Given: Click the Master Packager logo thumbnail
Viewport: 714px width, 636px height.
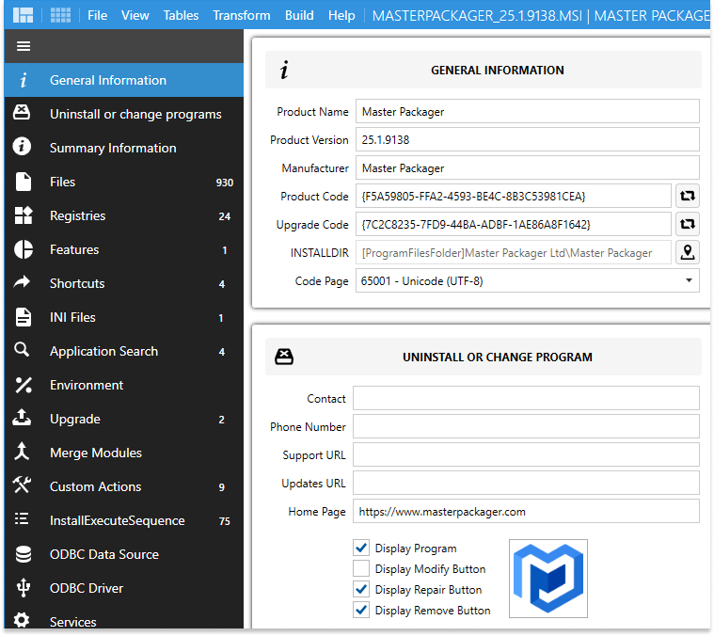Looking at the screenshot, I should coord(548,579).
